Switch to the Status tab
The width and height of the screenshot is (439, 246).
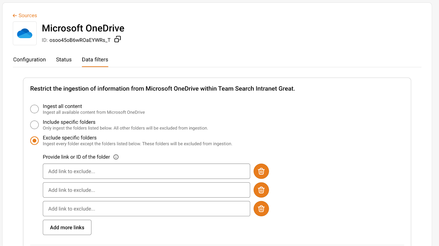tap(64, 60)
